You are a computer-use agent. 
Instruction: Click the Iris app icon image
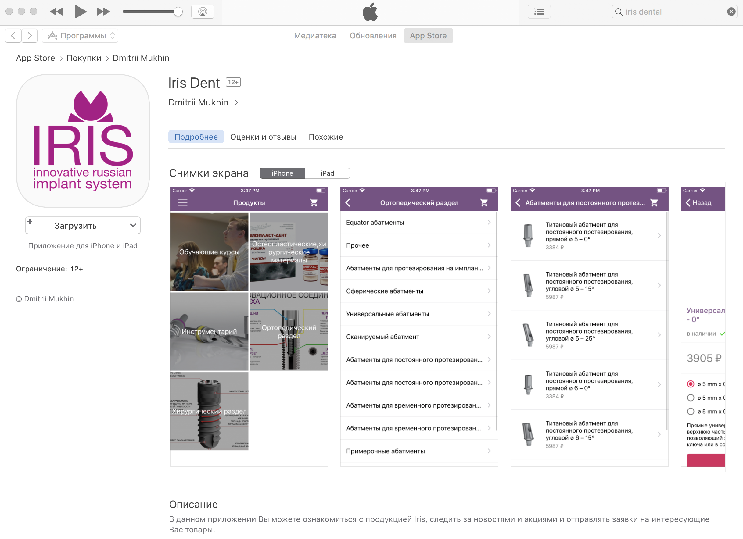point(83,141)
